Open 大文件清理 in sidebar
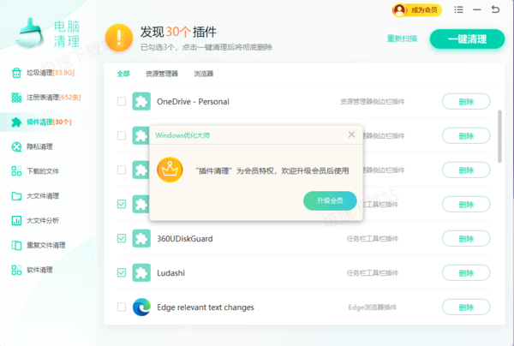 [43, 196]
